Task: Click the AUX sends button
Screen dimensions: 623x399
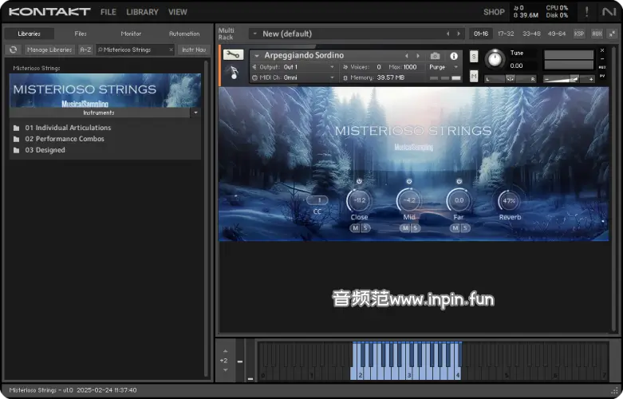Action: point(597,34)
